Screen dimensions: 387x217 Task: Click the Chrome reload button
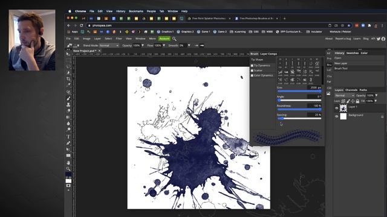point(81,25)
